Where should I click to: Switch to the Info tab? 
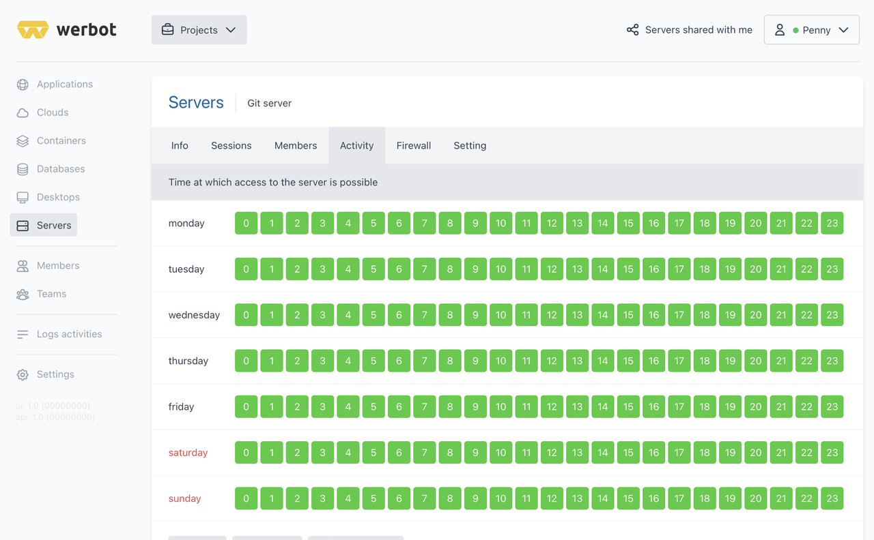[180, 146]
